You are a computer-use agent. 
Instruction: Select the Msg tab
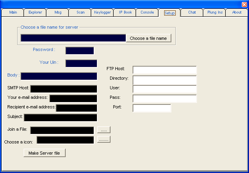coord(58,12)
